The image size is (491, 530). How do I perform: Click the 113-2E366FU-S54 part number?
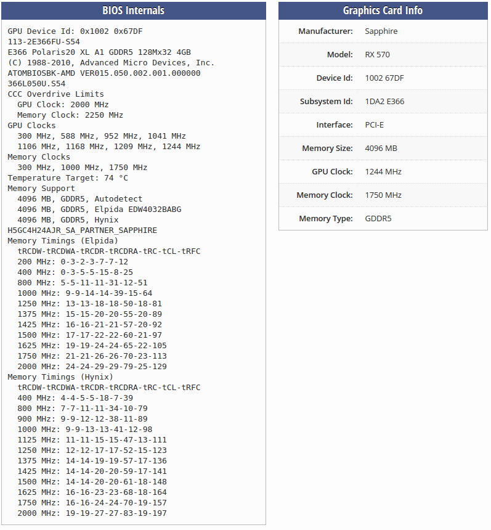(44, 41)
